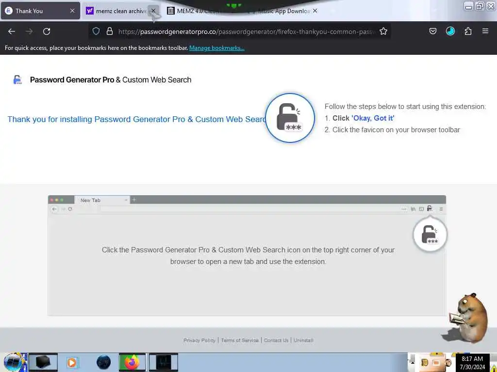
Task: Switch to Music App Download tab
Action: coord(283,11)
